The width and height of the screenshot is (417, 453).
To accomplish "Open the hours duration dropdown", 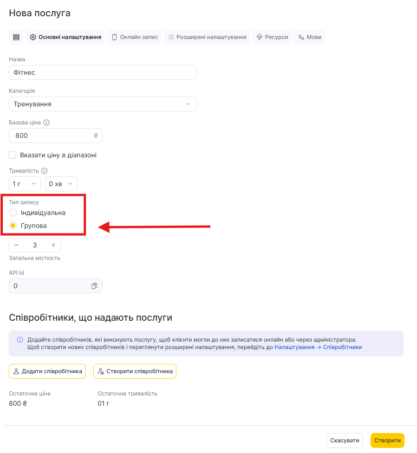I will (25, 184).
